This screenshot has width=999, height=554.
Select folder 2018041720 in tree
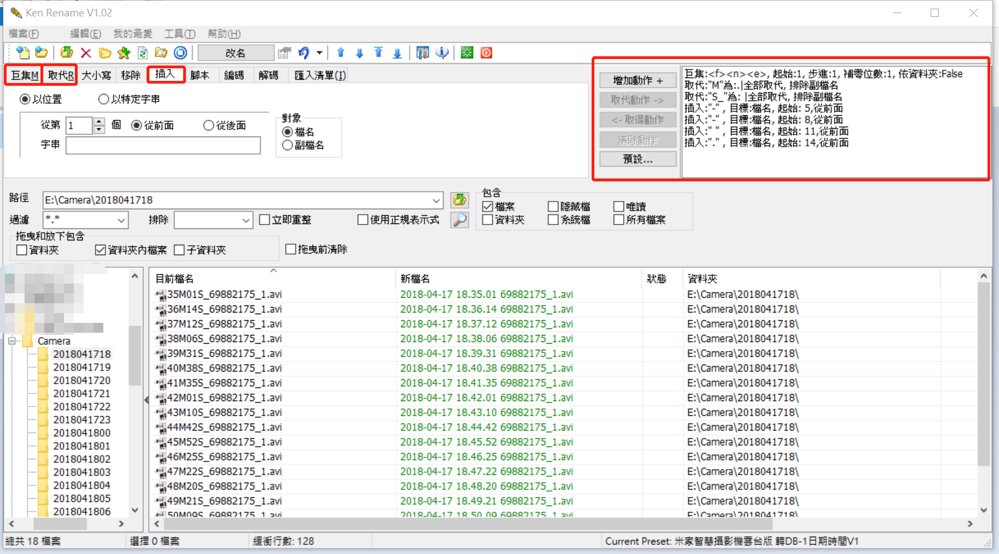pos(82,380)
